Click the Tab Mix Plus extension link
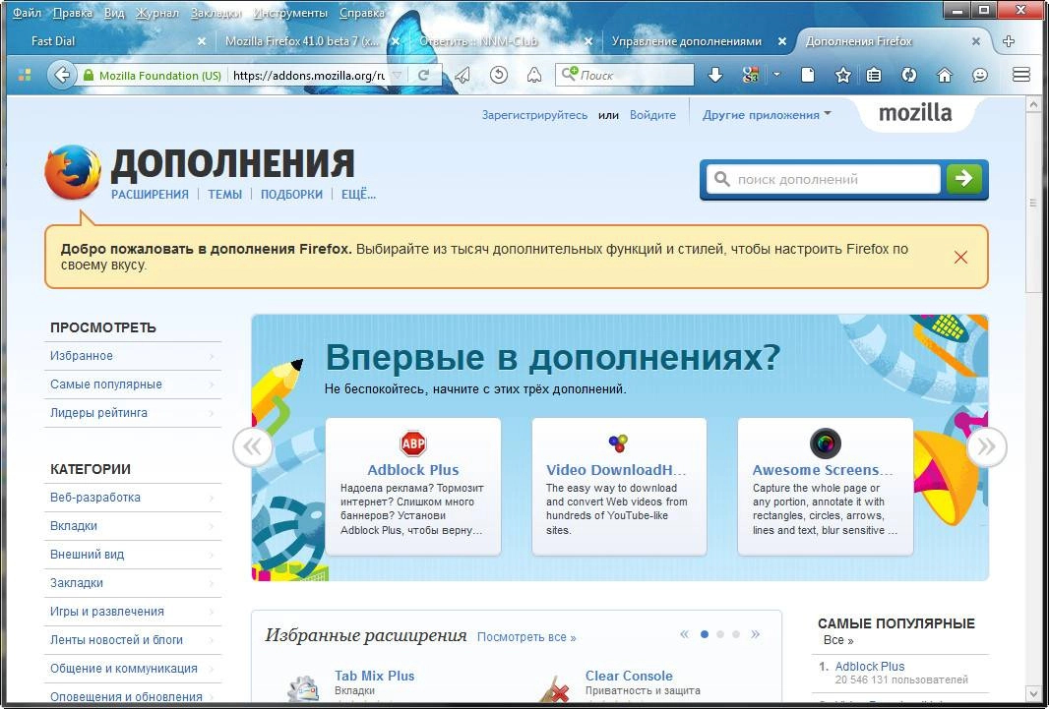The image size is (1049, 709). 375,676
